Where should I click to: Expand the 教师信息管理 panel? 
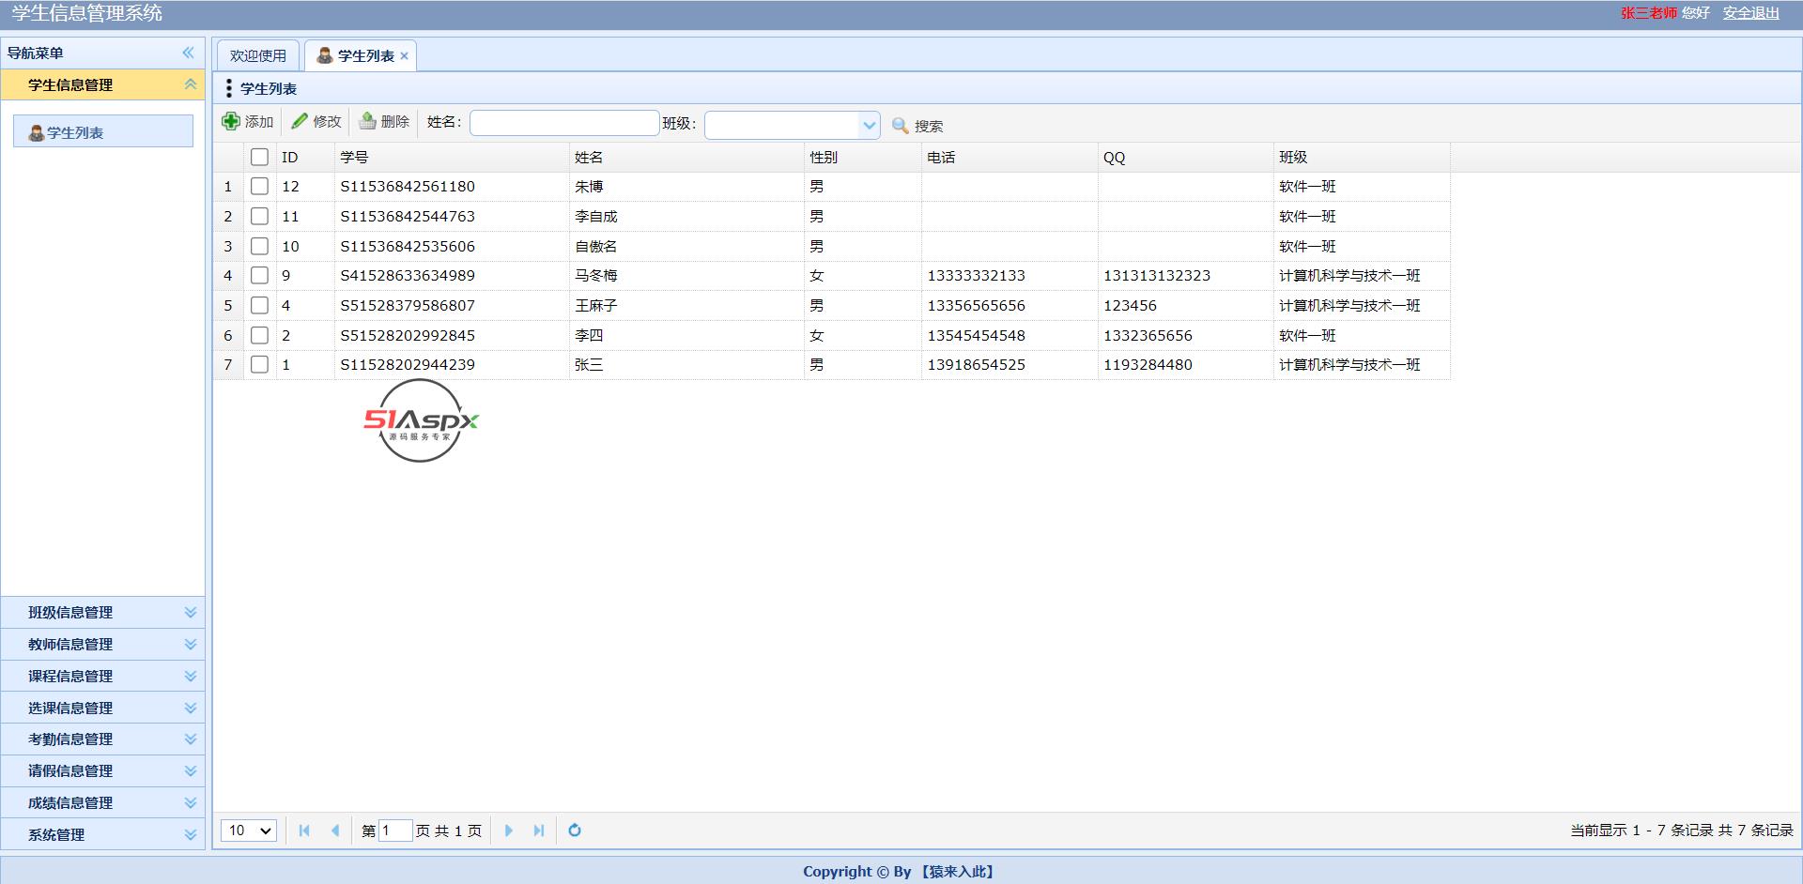[x=191, y=645]
